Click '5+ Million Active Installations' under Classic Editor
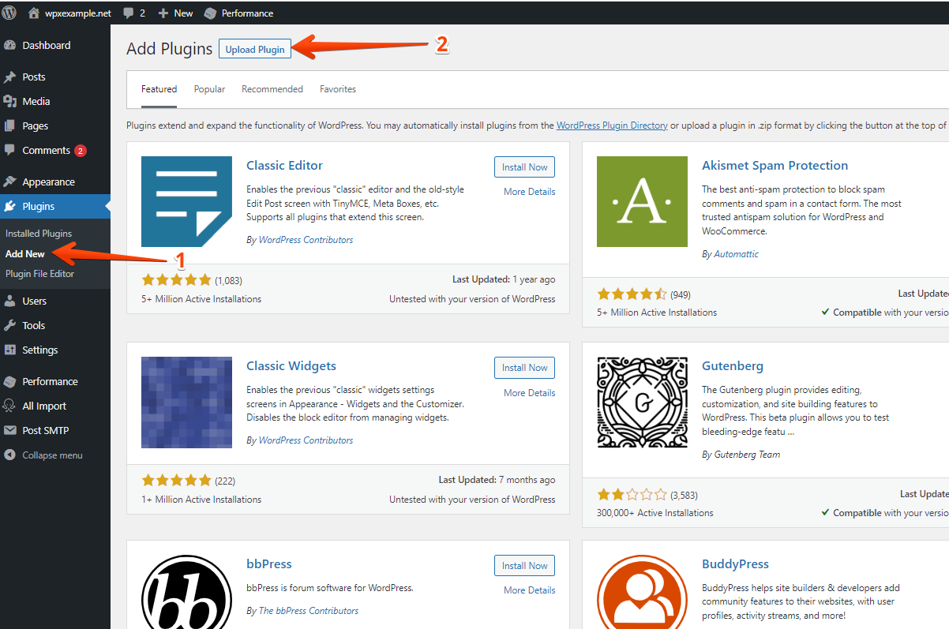This screenshot has width=949, height=629. 201,299
